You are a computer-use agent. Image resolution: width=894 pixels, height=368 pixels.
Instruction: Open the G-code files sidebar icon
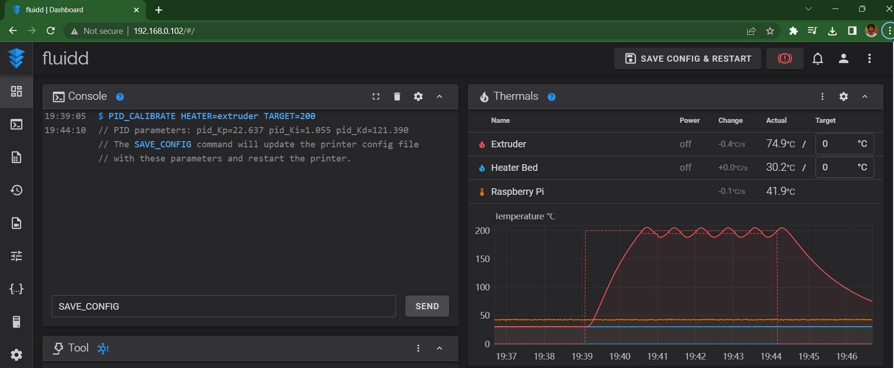[16, 157]
